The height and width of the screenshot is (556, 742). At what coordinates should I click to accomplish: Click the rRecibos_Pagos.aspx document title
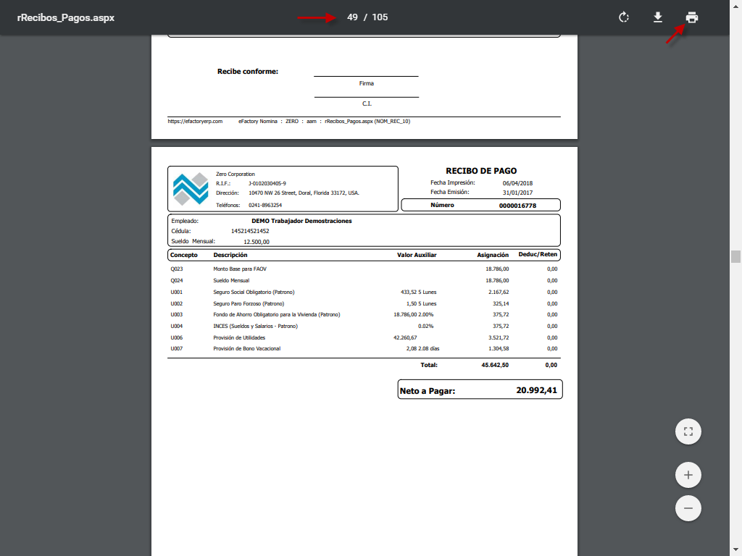point(66,17)
